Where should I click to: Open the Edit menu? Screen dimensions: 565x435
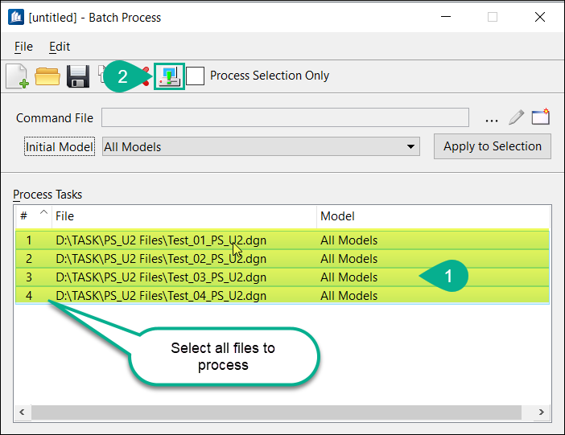pyautogui.click(x=60, y=47)
